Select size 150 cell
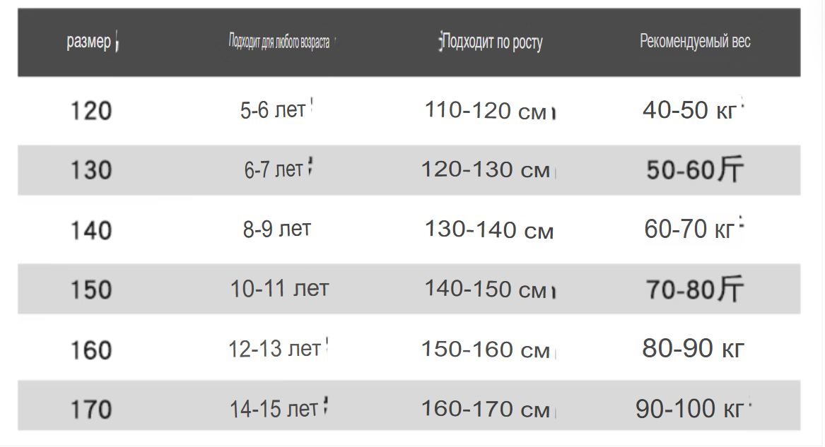The image size is (825, 447). [91, 290]
